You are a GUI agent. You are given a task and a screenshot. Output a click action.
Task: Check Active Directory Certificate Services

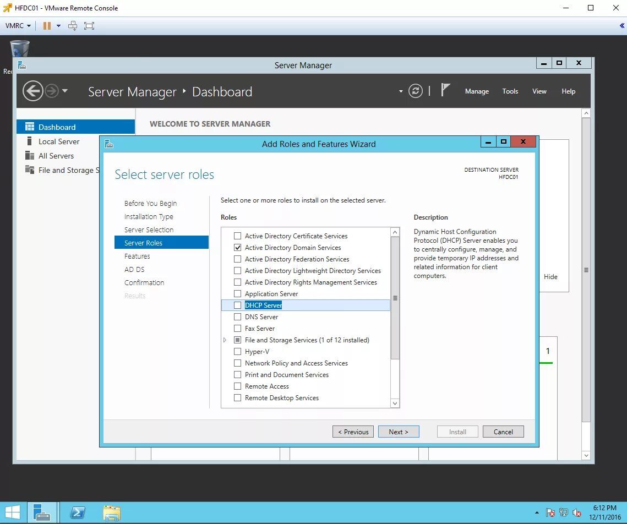click(237, 236)
